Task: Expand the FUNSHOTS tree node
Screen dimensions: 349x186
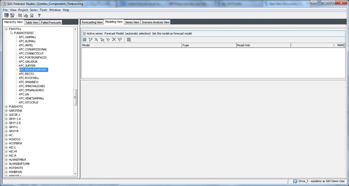Action: [x=6, y=107]
